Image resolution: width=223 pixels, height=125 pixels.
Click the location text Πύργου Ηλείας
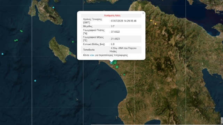[x=123, y=50]
